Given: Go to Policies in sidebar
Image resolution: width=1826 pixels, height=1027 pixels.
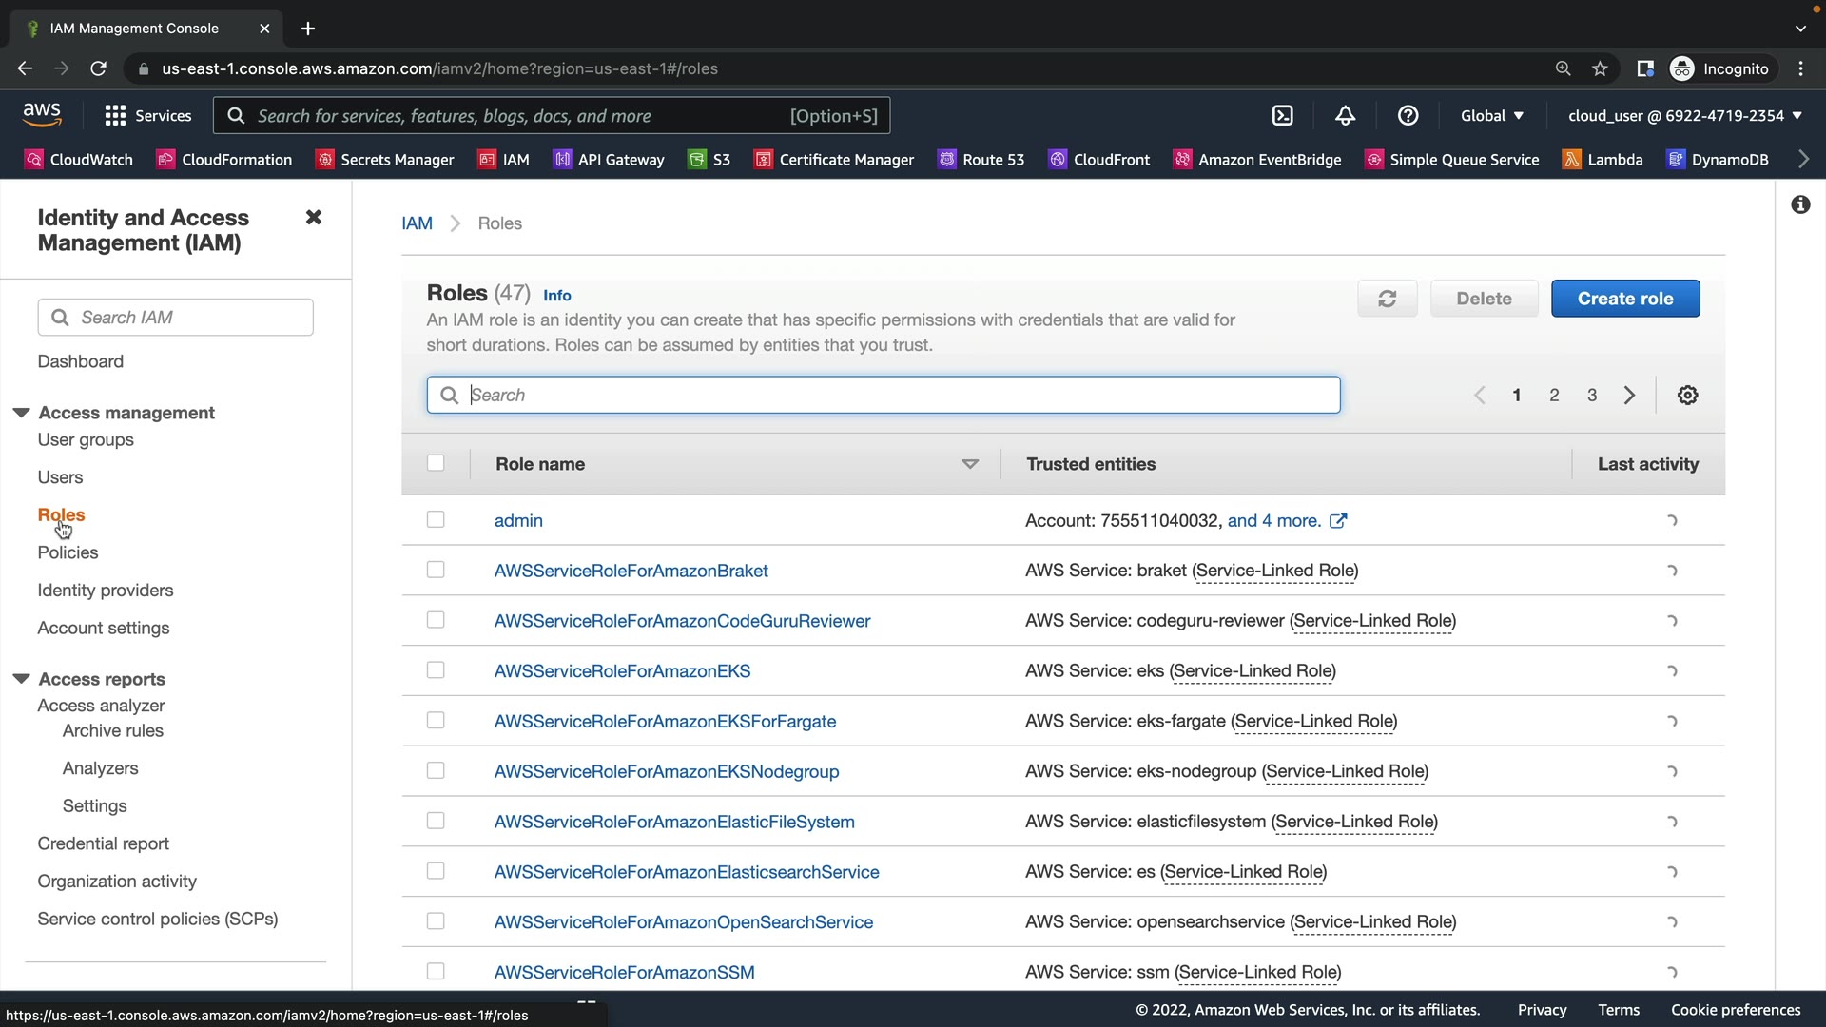Looking at the screenshot, I should click(68, 552).
